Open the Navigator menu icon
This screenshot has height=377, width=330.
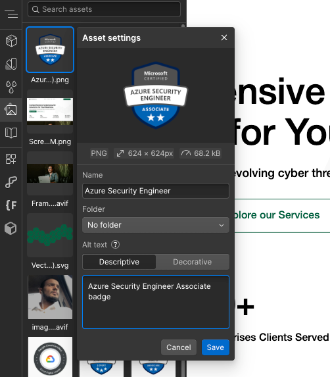(x=11, y=14)
